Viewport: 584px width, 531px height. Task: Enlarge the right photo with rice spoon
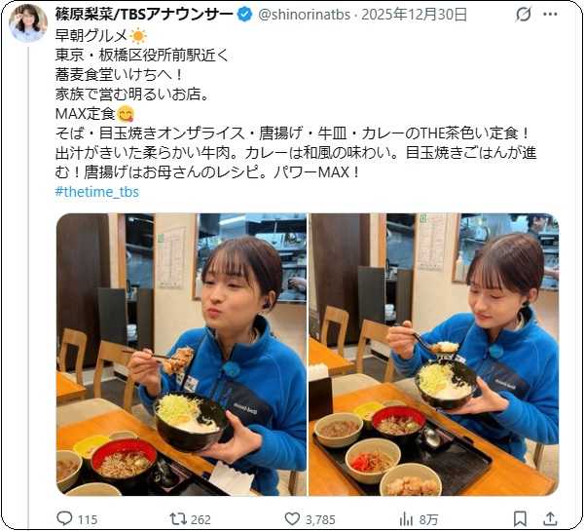click(433, 355)
